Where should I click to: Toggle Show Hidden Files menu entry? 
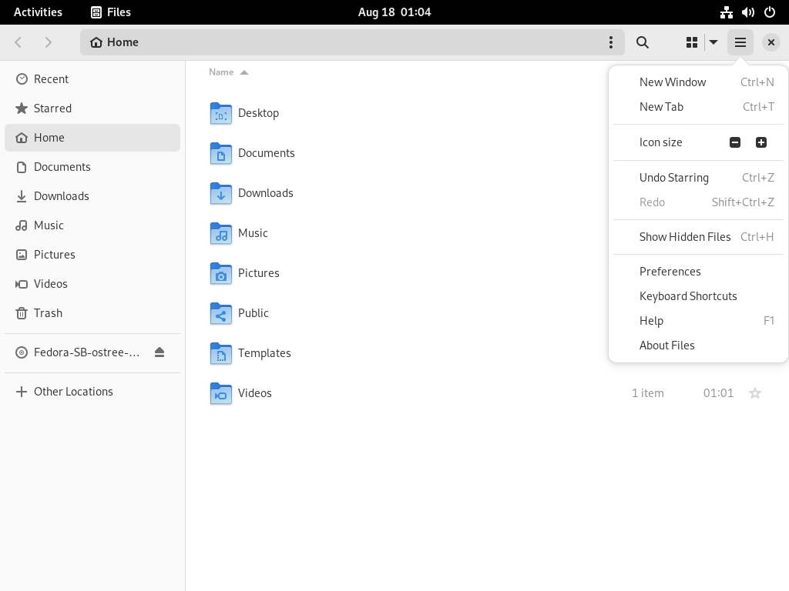point(698,237)
